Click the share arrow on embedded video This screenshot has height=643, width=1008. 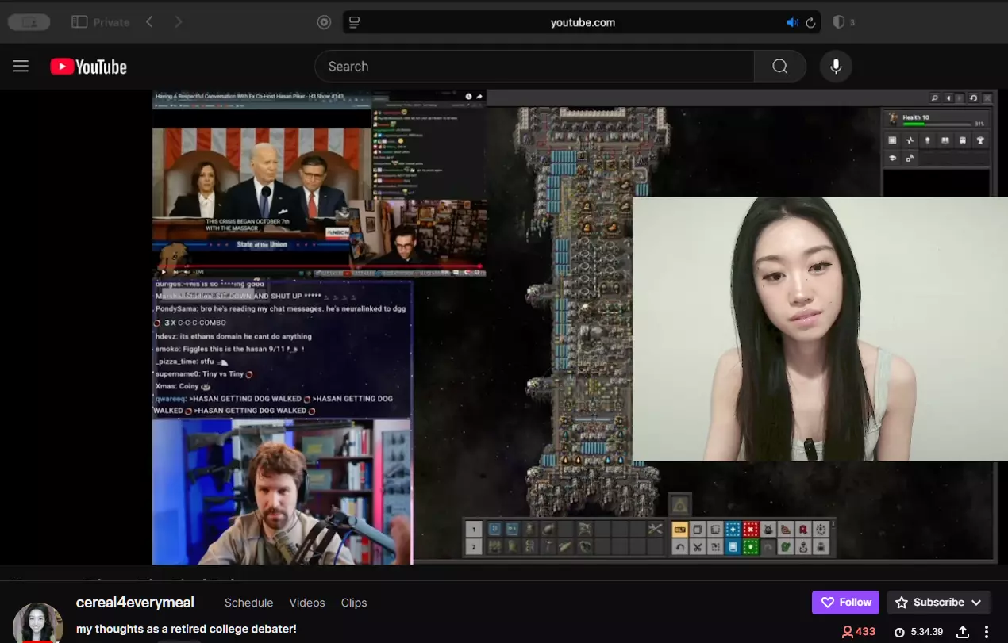click(x=479, y=97)
